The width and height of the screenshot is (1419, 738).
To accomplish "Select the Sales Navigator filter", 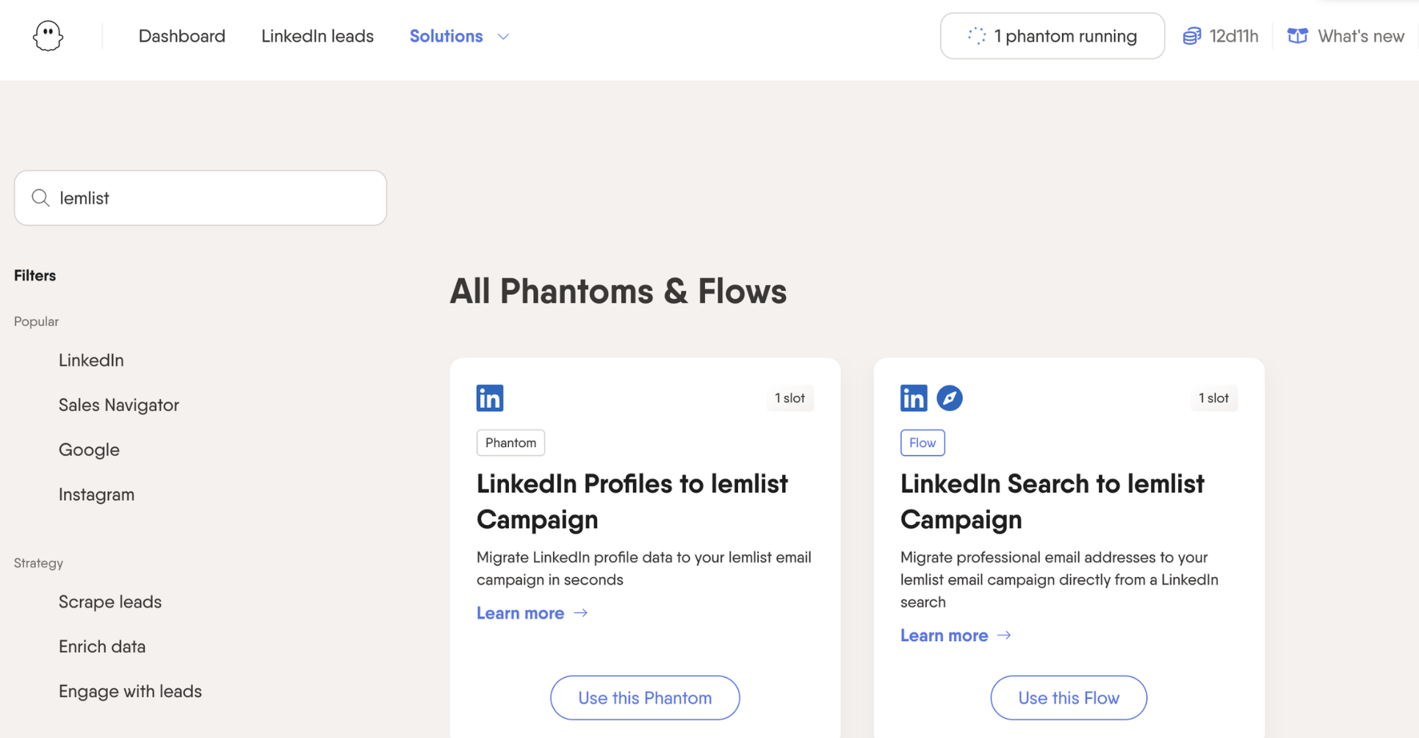I will (x=118, y=405).
